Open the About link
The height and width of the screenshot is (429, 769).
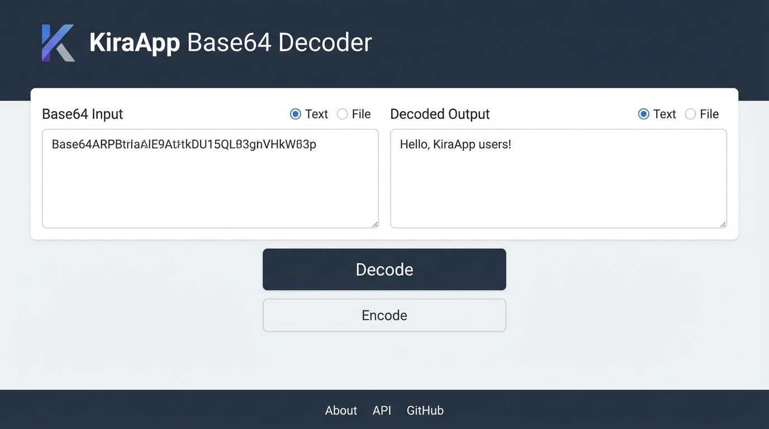(340, 410)
